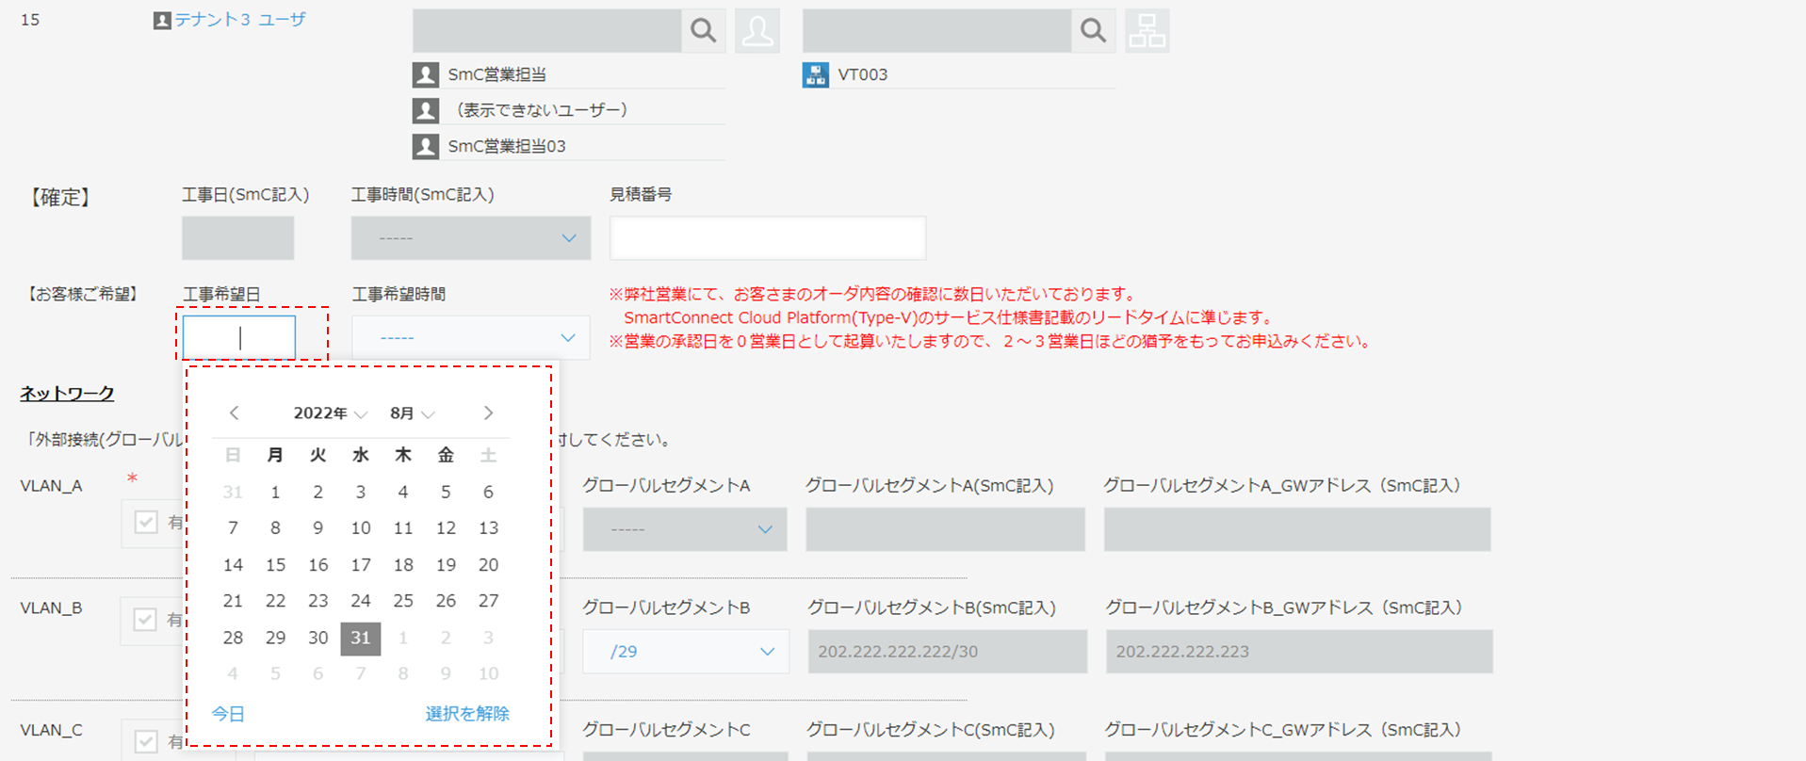Toggle the VLAN_C checkbox
This screenshot has width=1806, height=761.
coord(146,741)
